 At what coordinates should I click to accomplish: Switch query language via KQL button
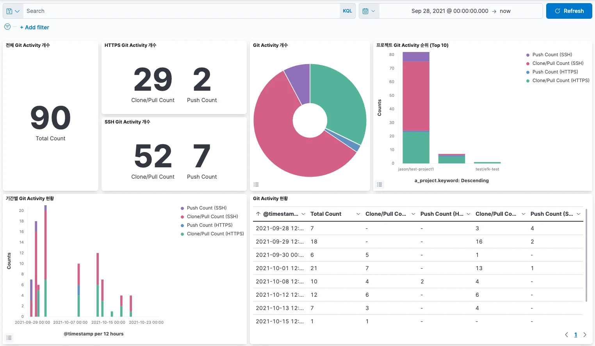point(347,11)
